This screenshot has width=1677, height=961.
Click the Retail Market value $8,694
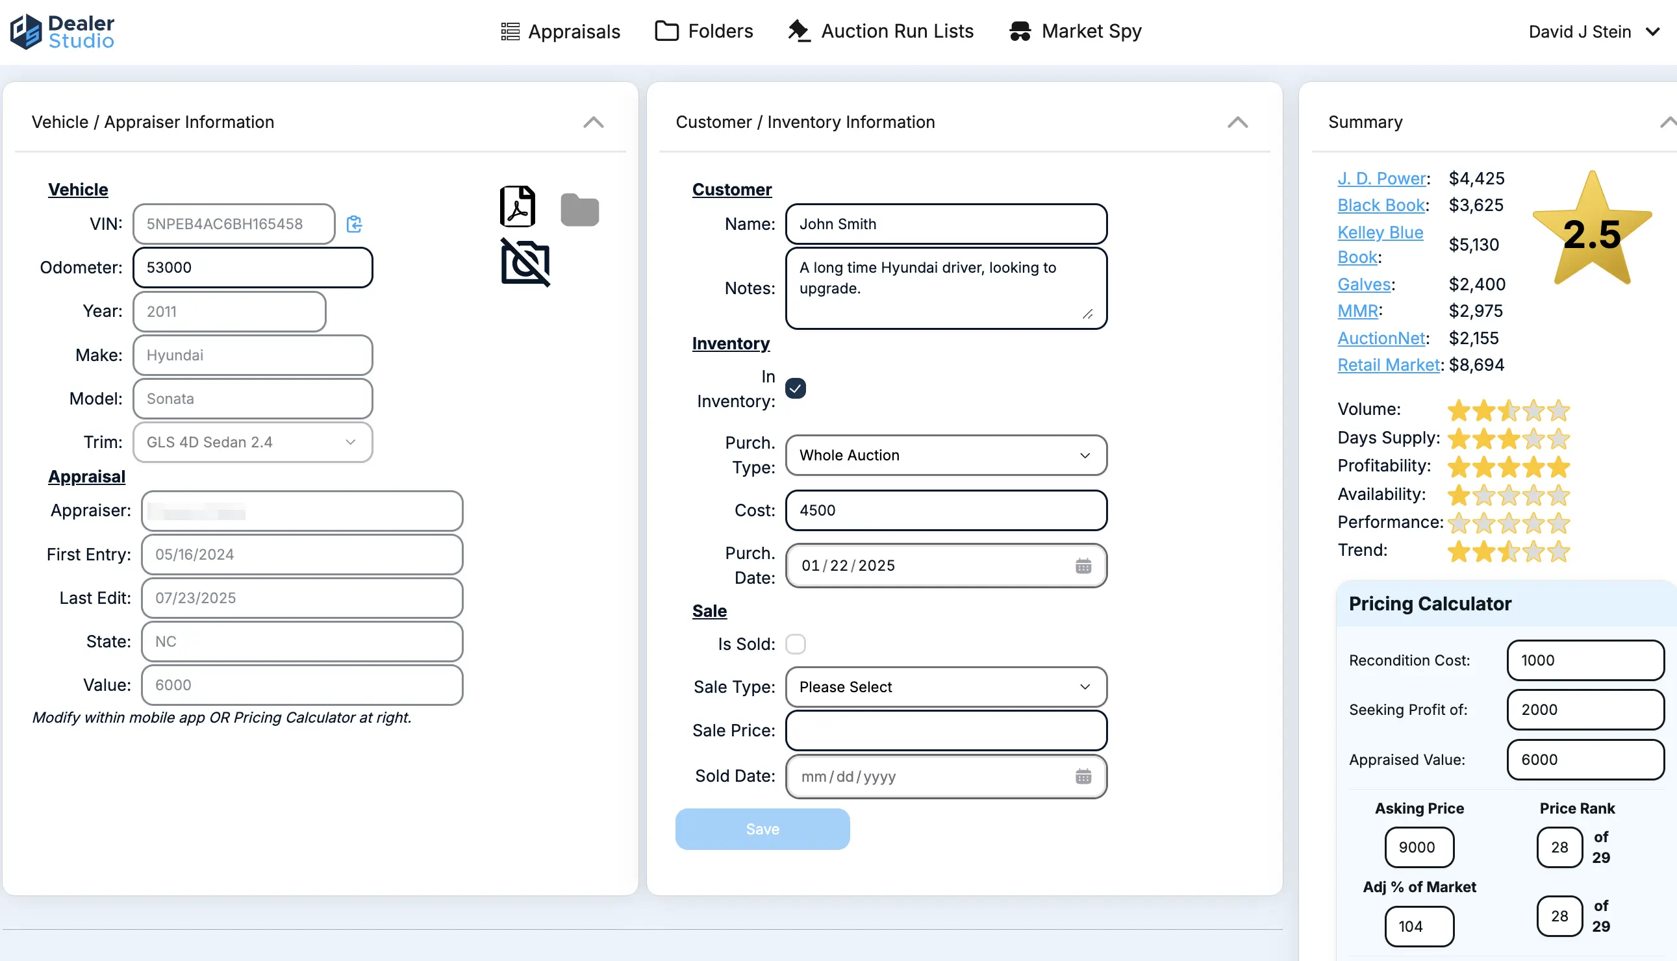click(x=1476, y=365)
